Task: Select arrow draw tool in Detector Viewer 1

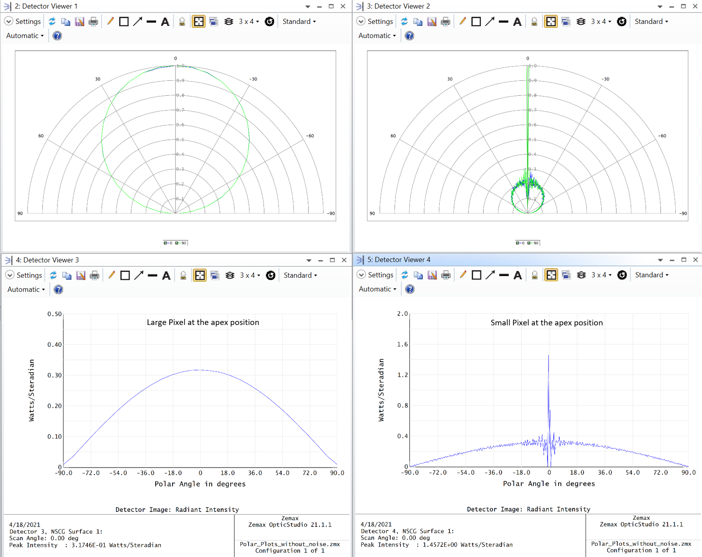Action: [138, 21]
